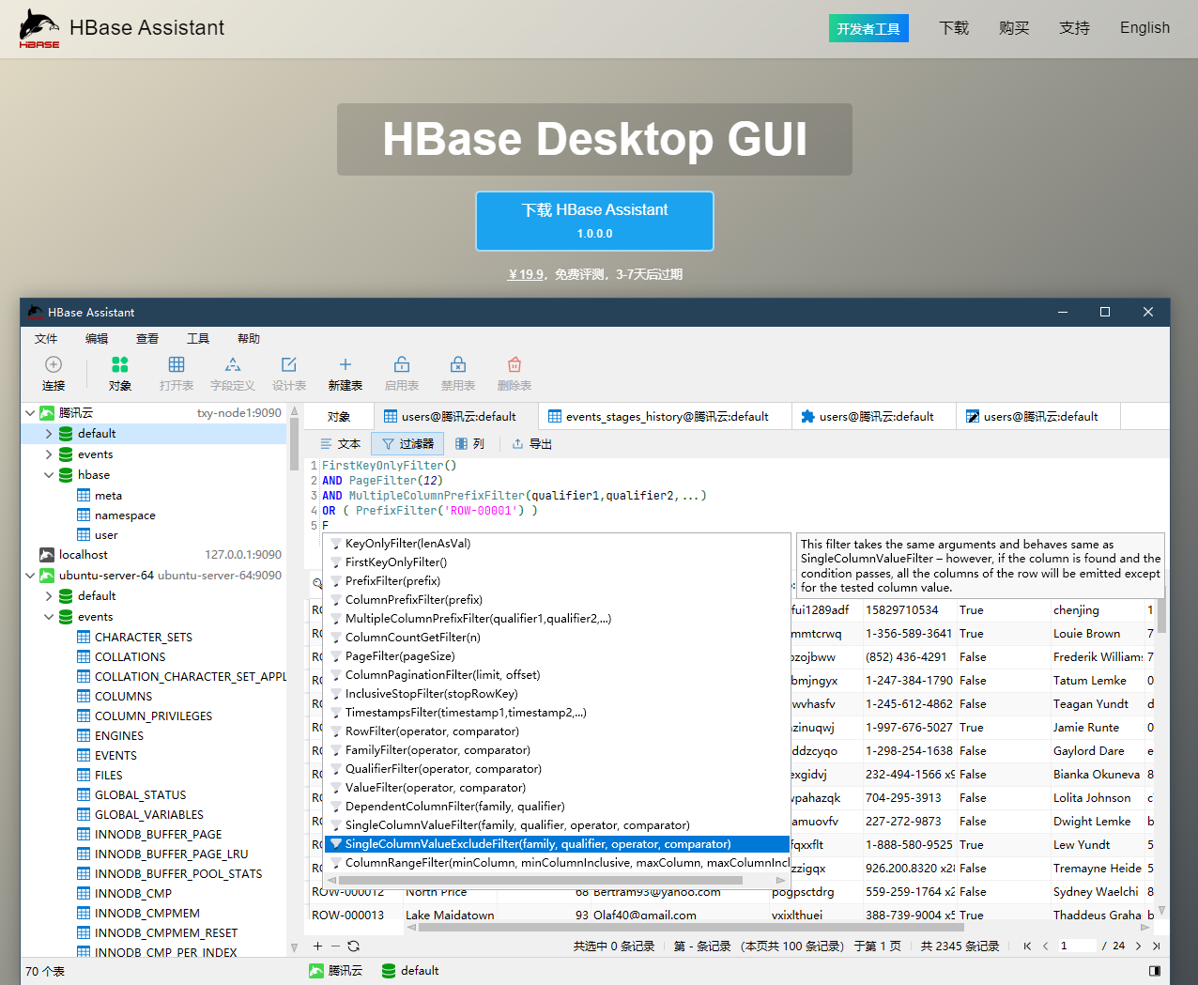Collapse events under ubuntu-server-64
The height and width of the screenshot is (985, 1198).
click(49, 617)
